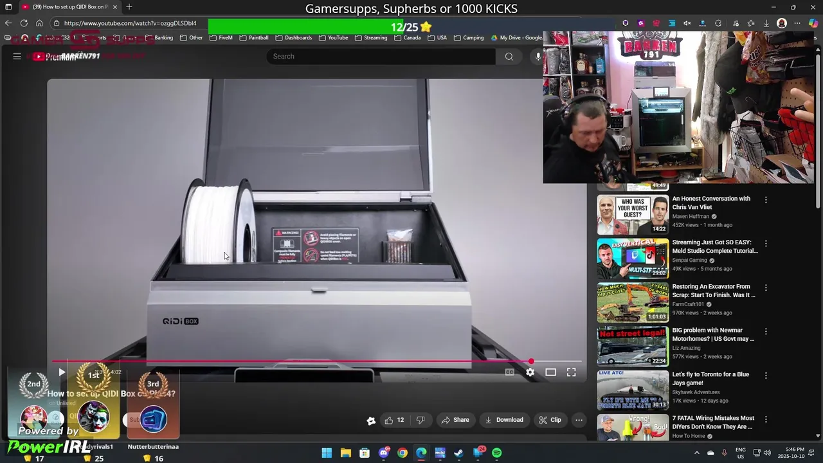Toggle the microphone icon in the system tray
This screenshot has height=463, width=823.
click(x=725, y=453)
